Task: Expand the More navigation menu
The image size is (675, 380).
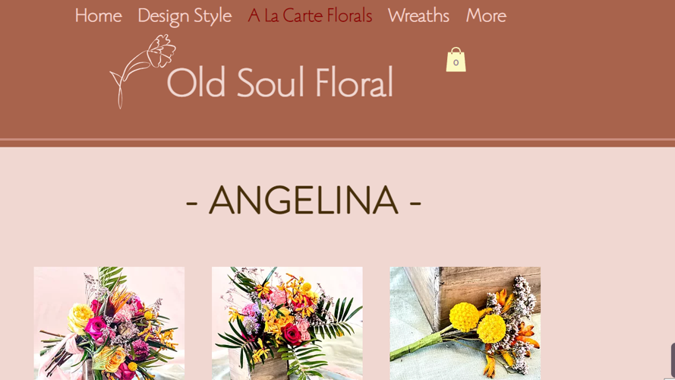Action: (x=486, y=15)
